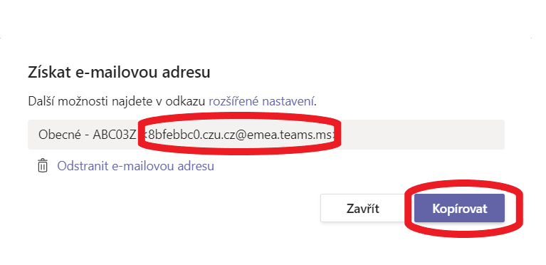This screenshot has width=546, height=265.
Task: Follow the advanced settings hyperlink
Action: (261, 101)
